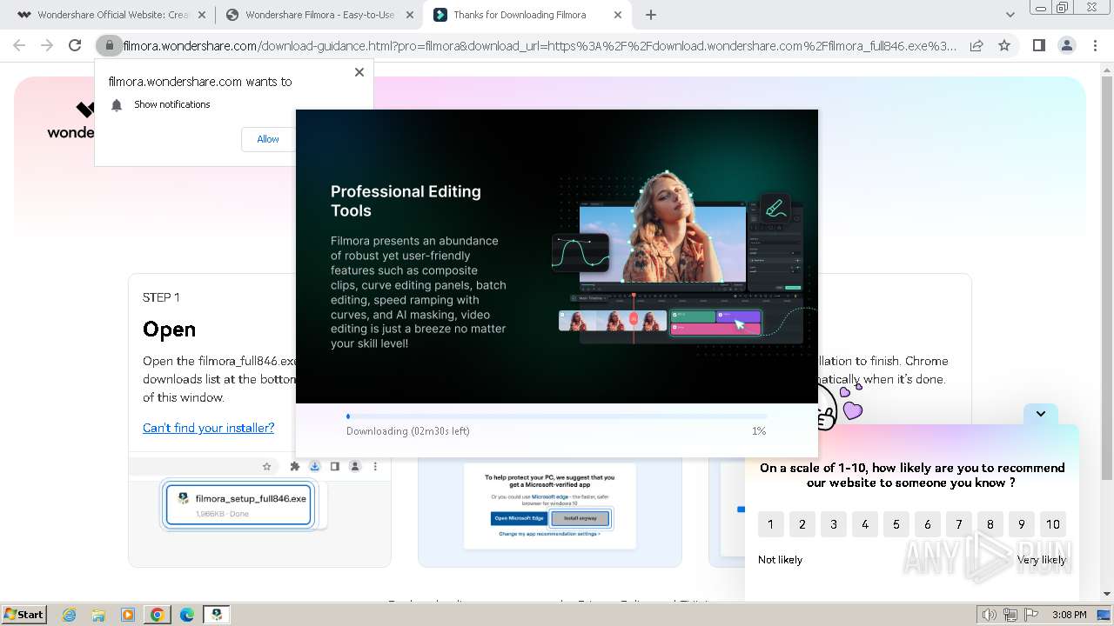The width and height of the screenshot is (1114, 626).
Task: Open a new browser tab
Action: [651, 15]
